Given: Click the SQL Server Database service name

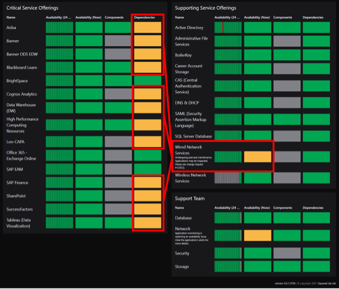Looking at the screenshot, I should tap(193, 136).
